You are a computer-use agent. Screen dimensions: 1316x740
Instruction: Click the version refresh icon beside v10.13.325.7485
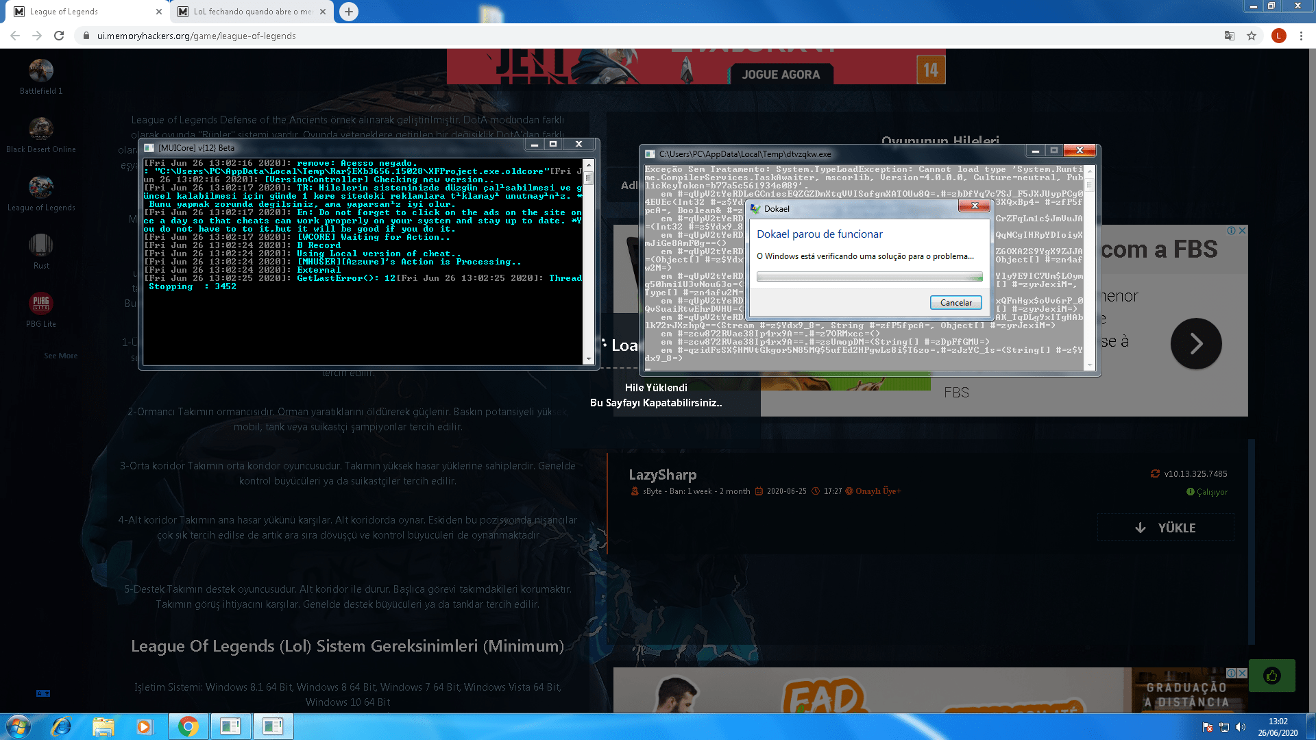pos(1155,473)
